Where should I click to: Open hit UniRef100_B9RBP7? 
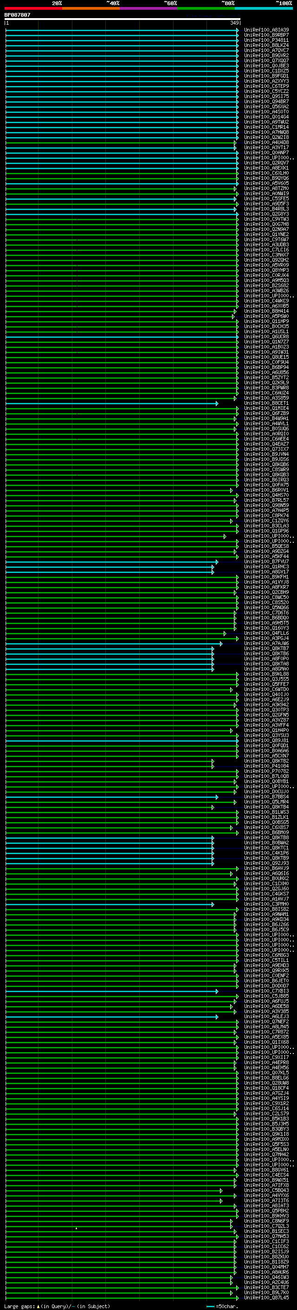coord(266,35)
